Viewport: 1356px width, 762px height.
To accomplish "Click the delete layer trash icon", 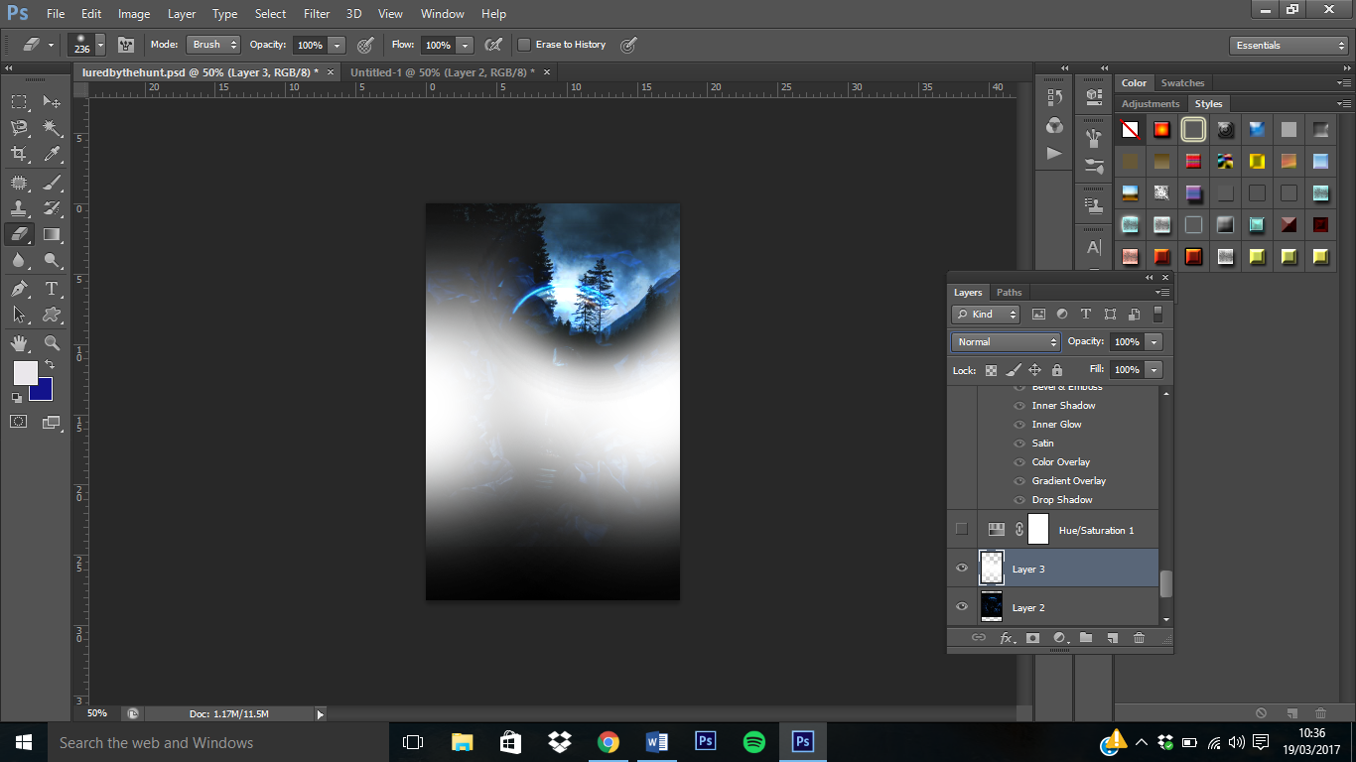I will tap(1139, 638).
